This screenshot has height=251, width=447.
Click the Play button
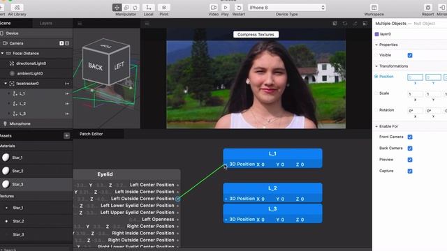coord(225,8)
